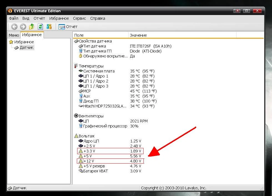Click the Диод ГП icon
This screenshot has height=196, width=272.
(x=81, y=101)
